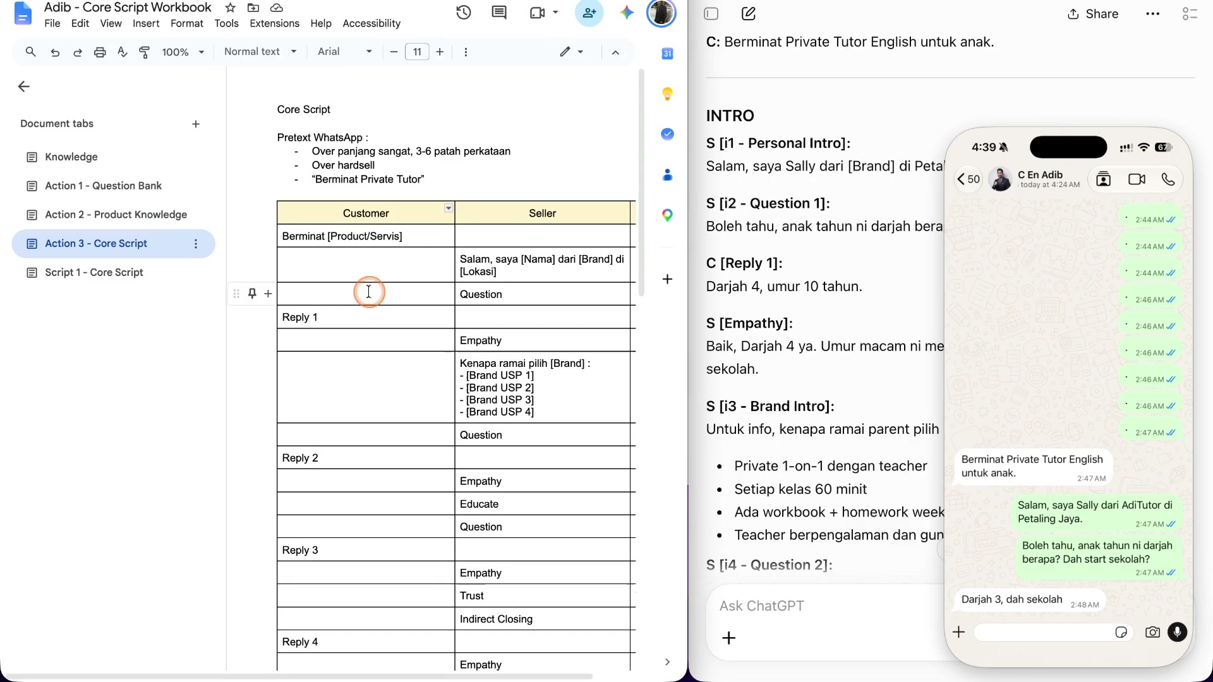
Task: Open Arial font dropdown
Action: 345,52
